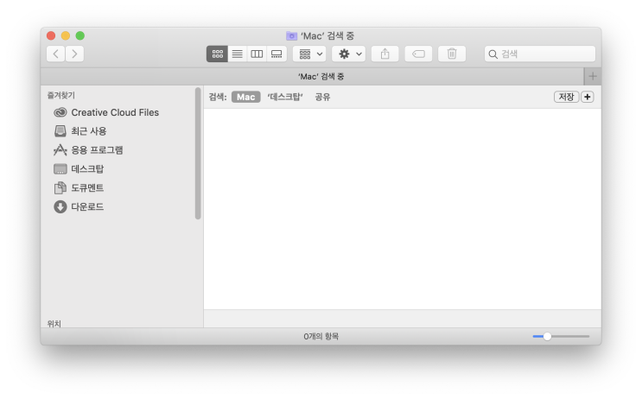Screen dimensions: 642x399
Task: Click the 위치 sidebar heading
Action: [x=54, y=323]
